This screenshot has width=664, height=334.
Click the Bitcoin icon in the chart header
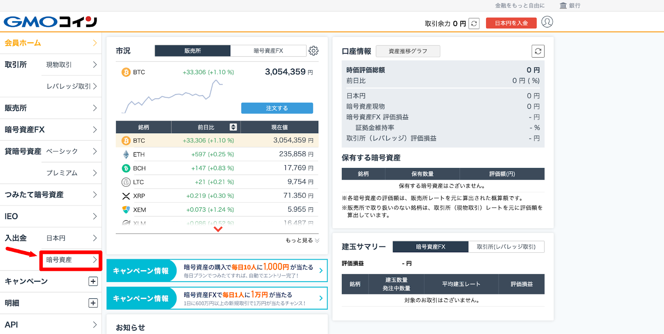click(x=126, y=72)
